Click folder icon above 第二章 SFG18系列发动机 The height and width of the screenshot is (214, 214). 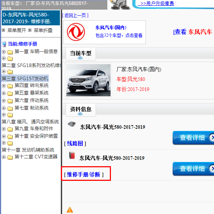point(10,58)
